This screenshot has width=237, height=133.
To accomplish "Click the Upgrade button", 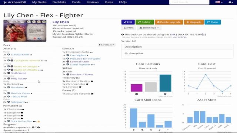I will click(194, 22).
